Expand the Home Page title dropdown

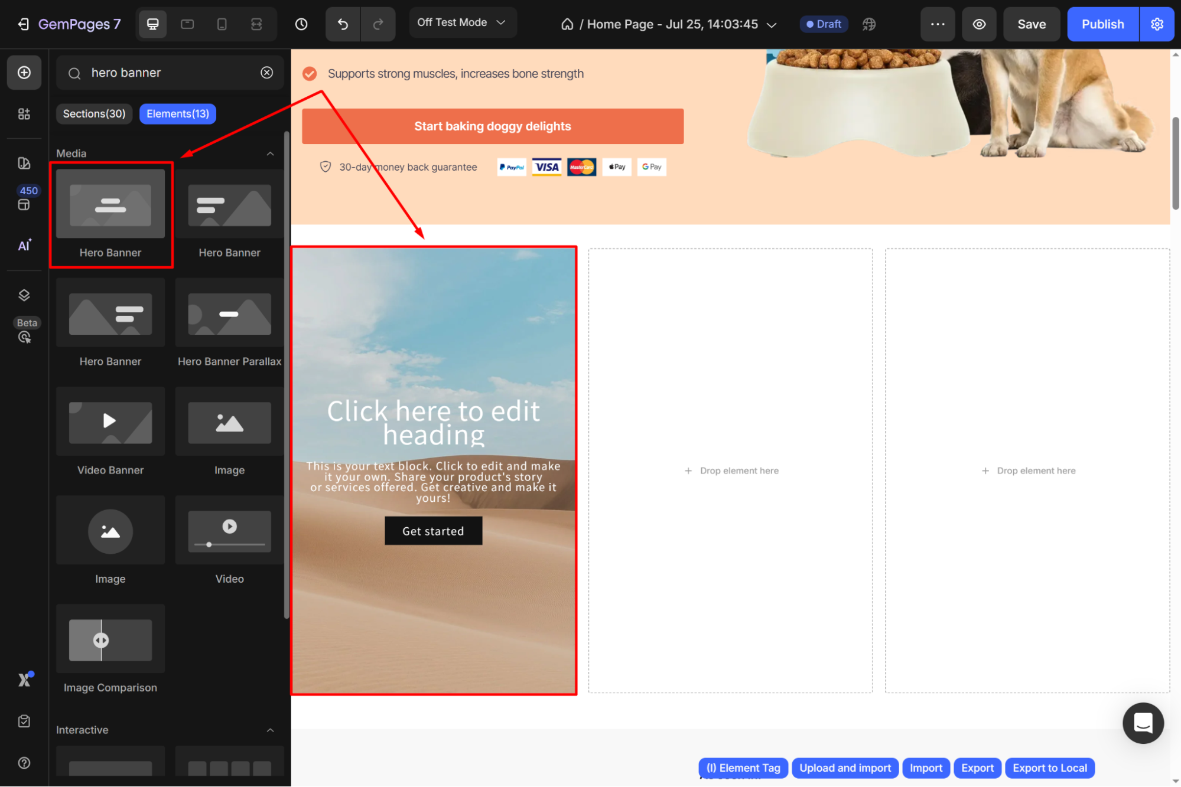tap(772, 25)
